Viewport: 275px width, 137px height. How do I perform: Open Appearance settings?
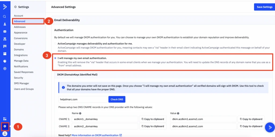[x=21, y=33]
